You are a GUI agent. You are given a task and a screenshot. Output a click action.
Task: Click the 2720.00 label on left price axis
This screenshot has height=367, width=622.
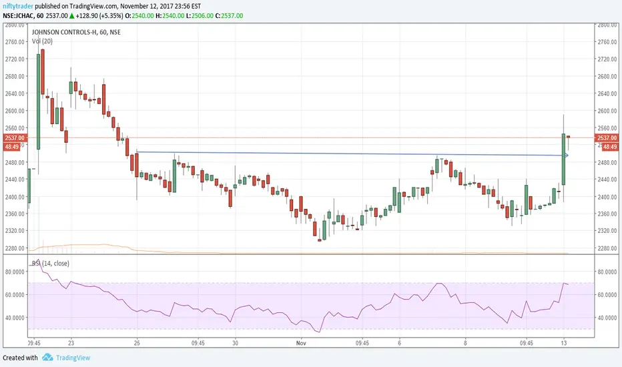coord(15,59)
